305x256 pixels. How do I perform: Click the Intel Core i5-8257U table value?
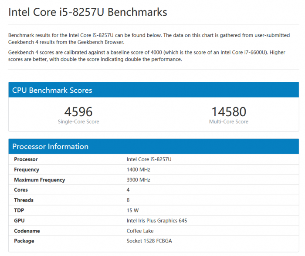149,159
